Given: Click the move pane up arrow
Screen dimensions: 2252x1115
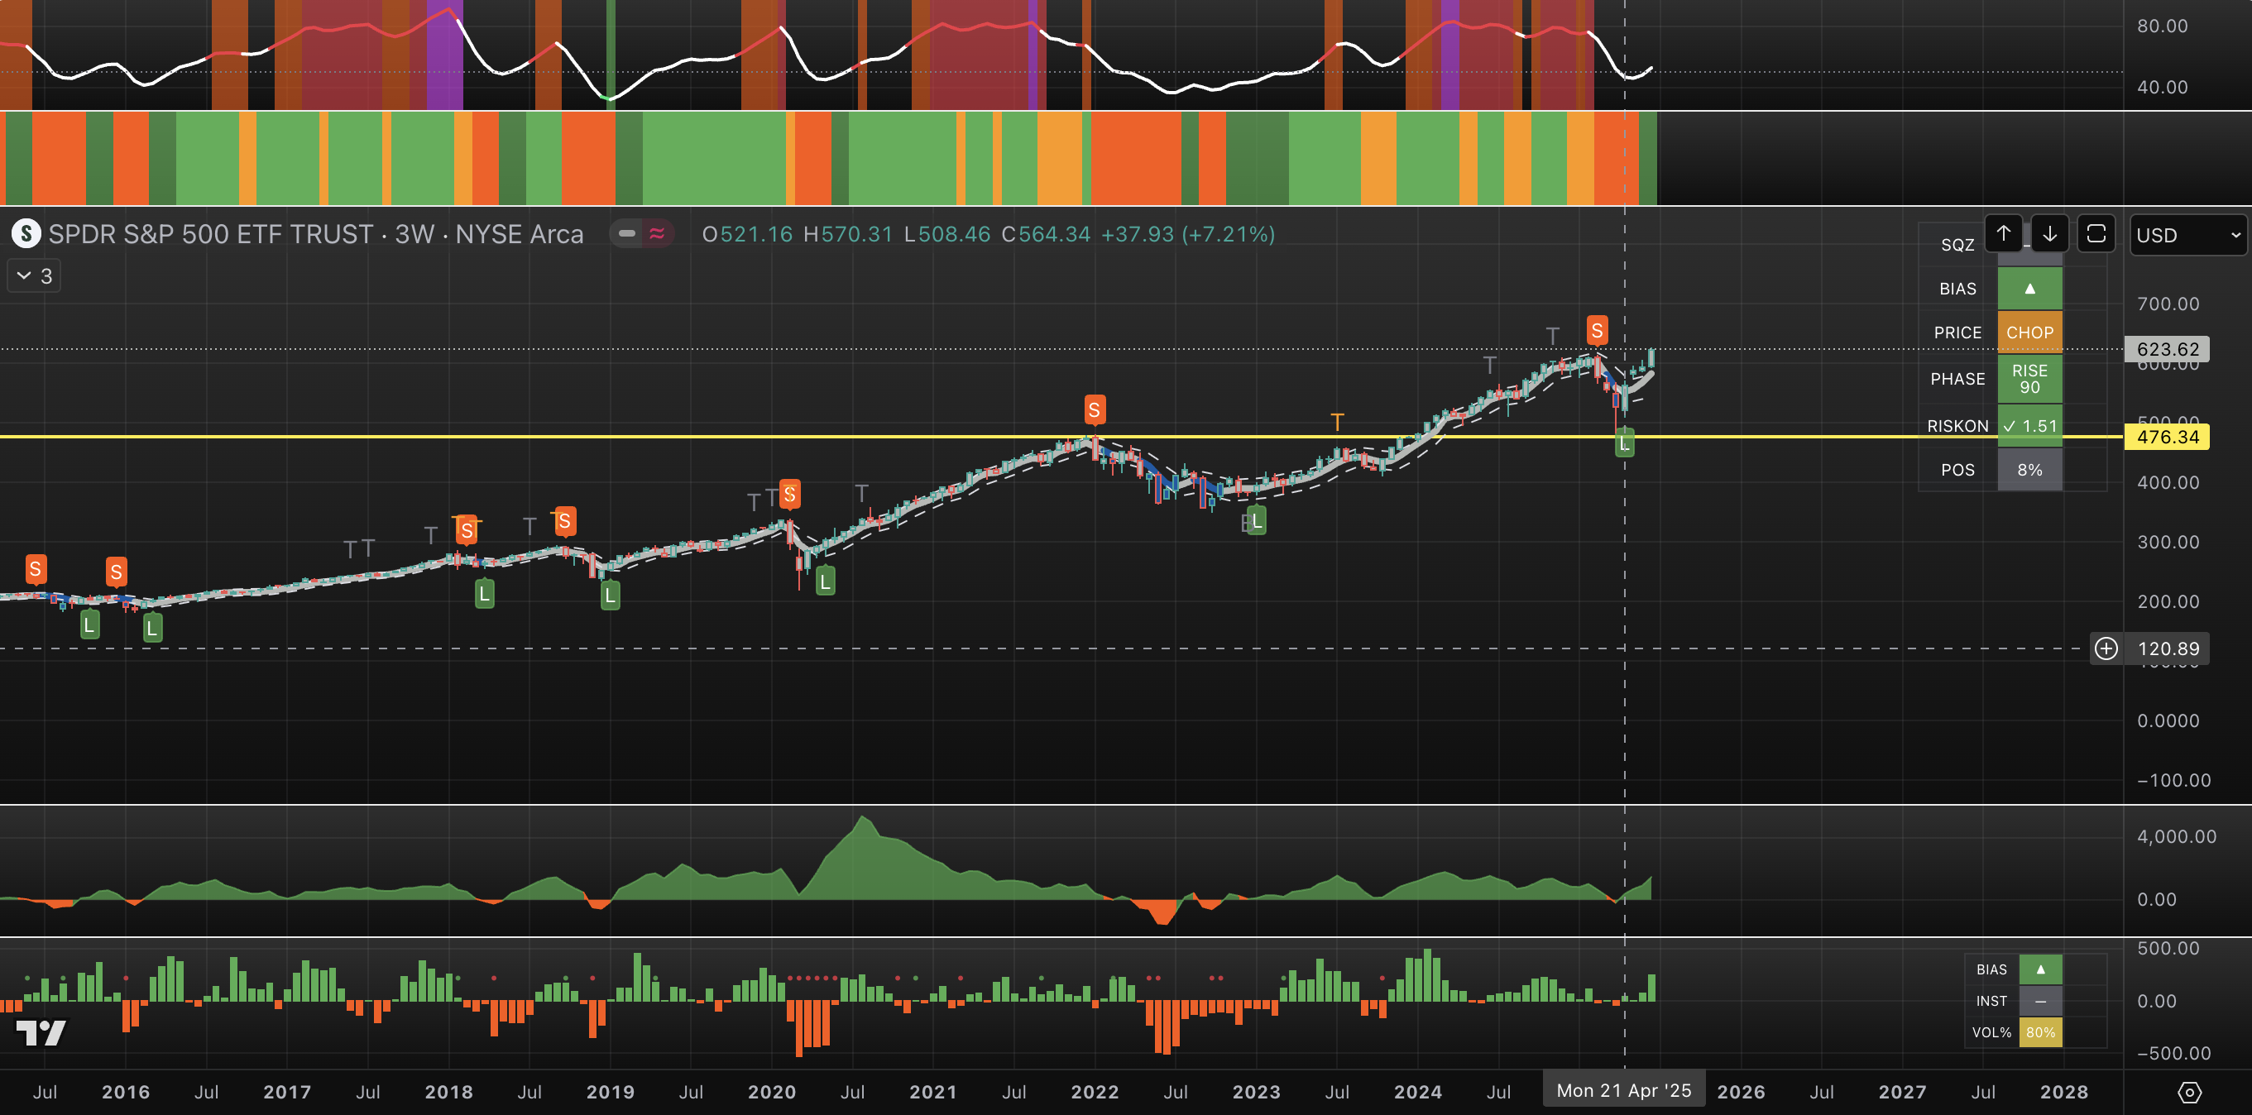Looking at the screenshot, I should click(2003, 233).
